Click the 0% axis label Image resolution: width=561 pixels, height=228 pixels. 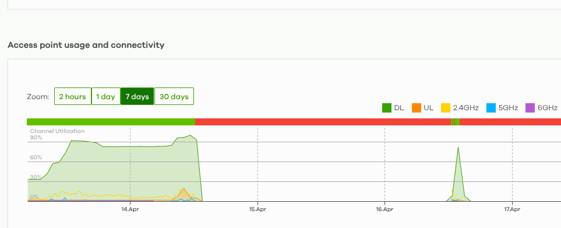coord(35,197)
